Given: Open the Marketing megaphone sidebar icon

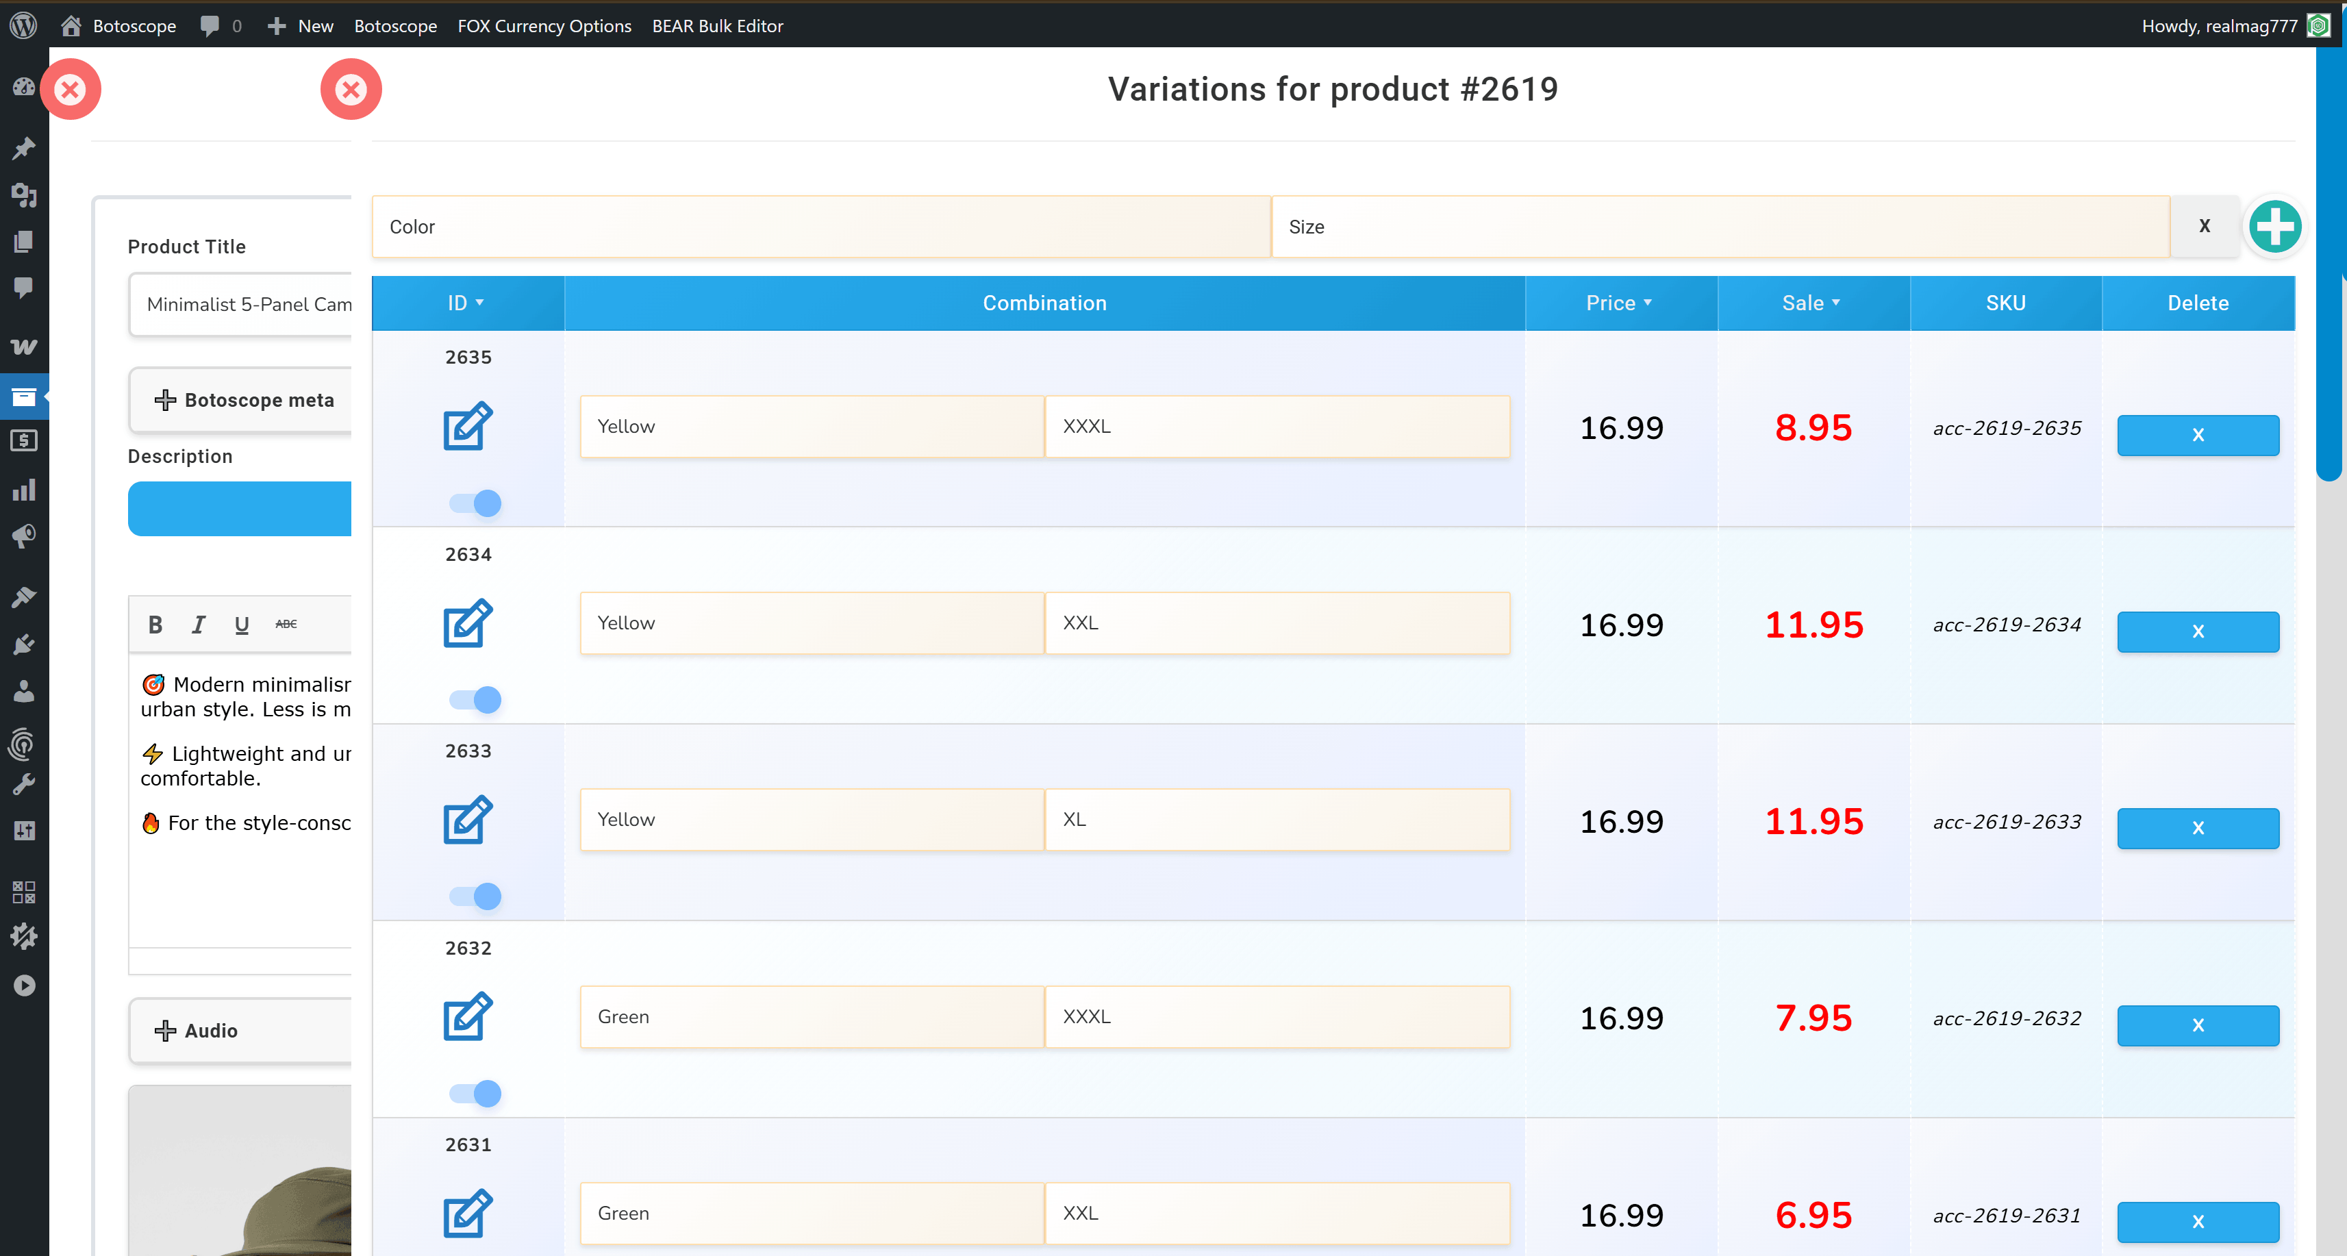Looking at the screenshot, I should (25, 536).
